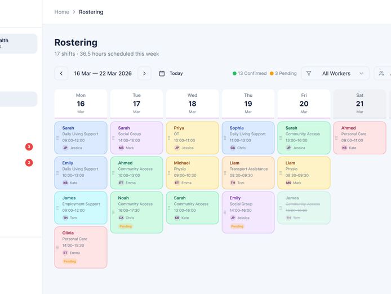Click the JP avatar on Priya's OT shift
The width and height of the screenshot is (391, 294).
click(177, 148)
